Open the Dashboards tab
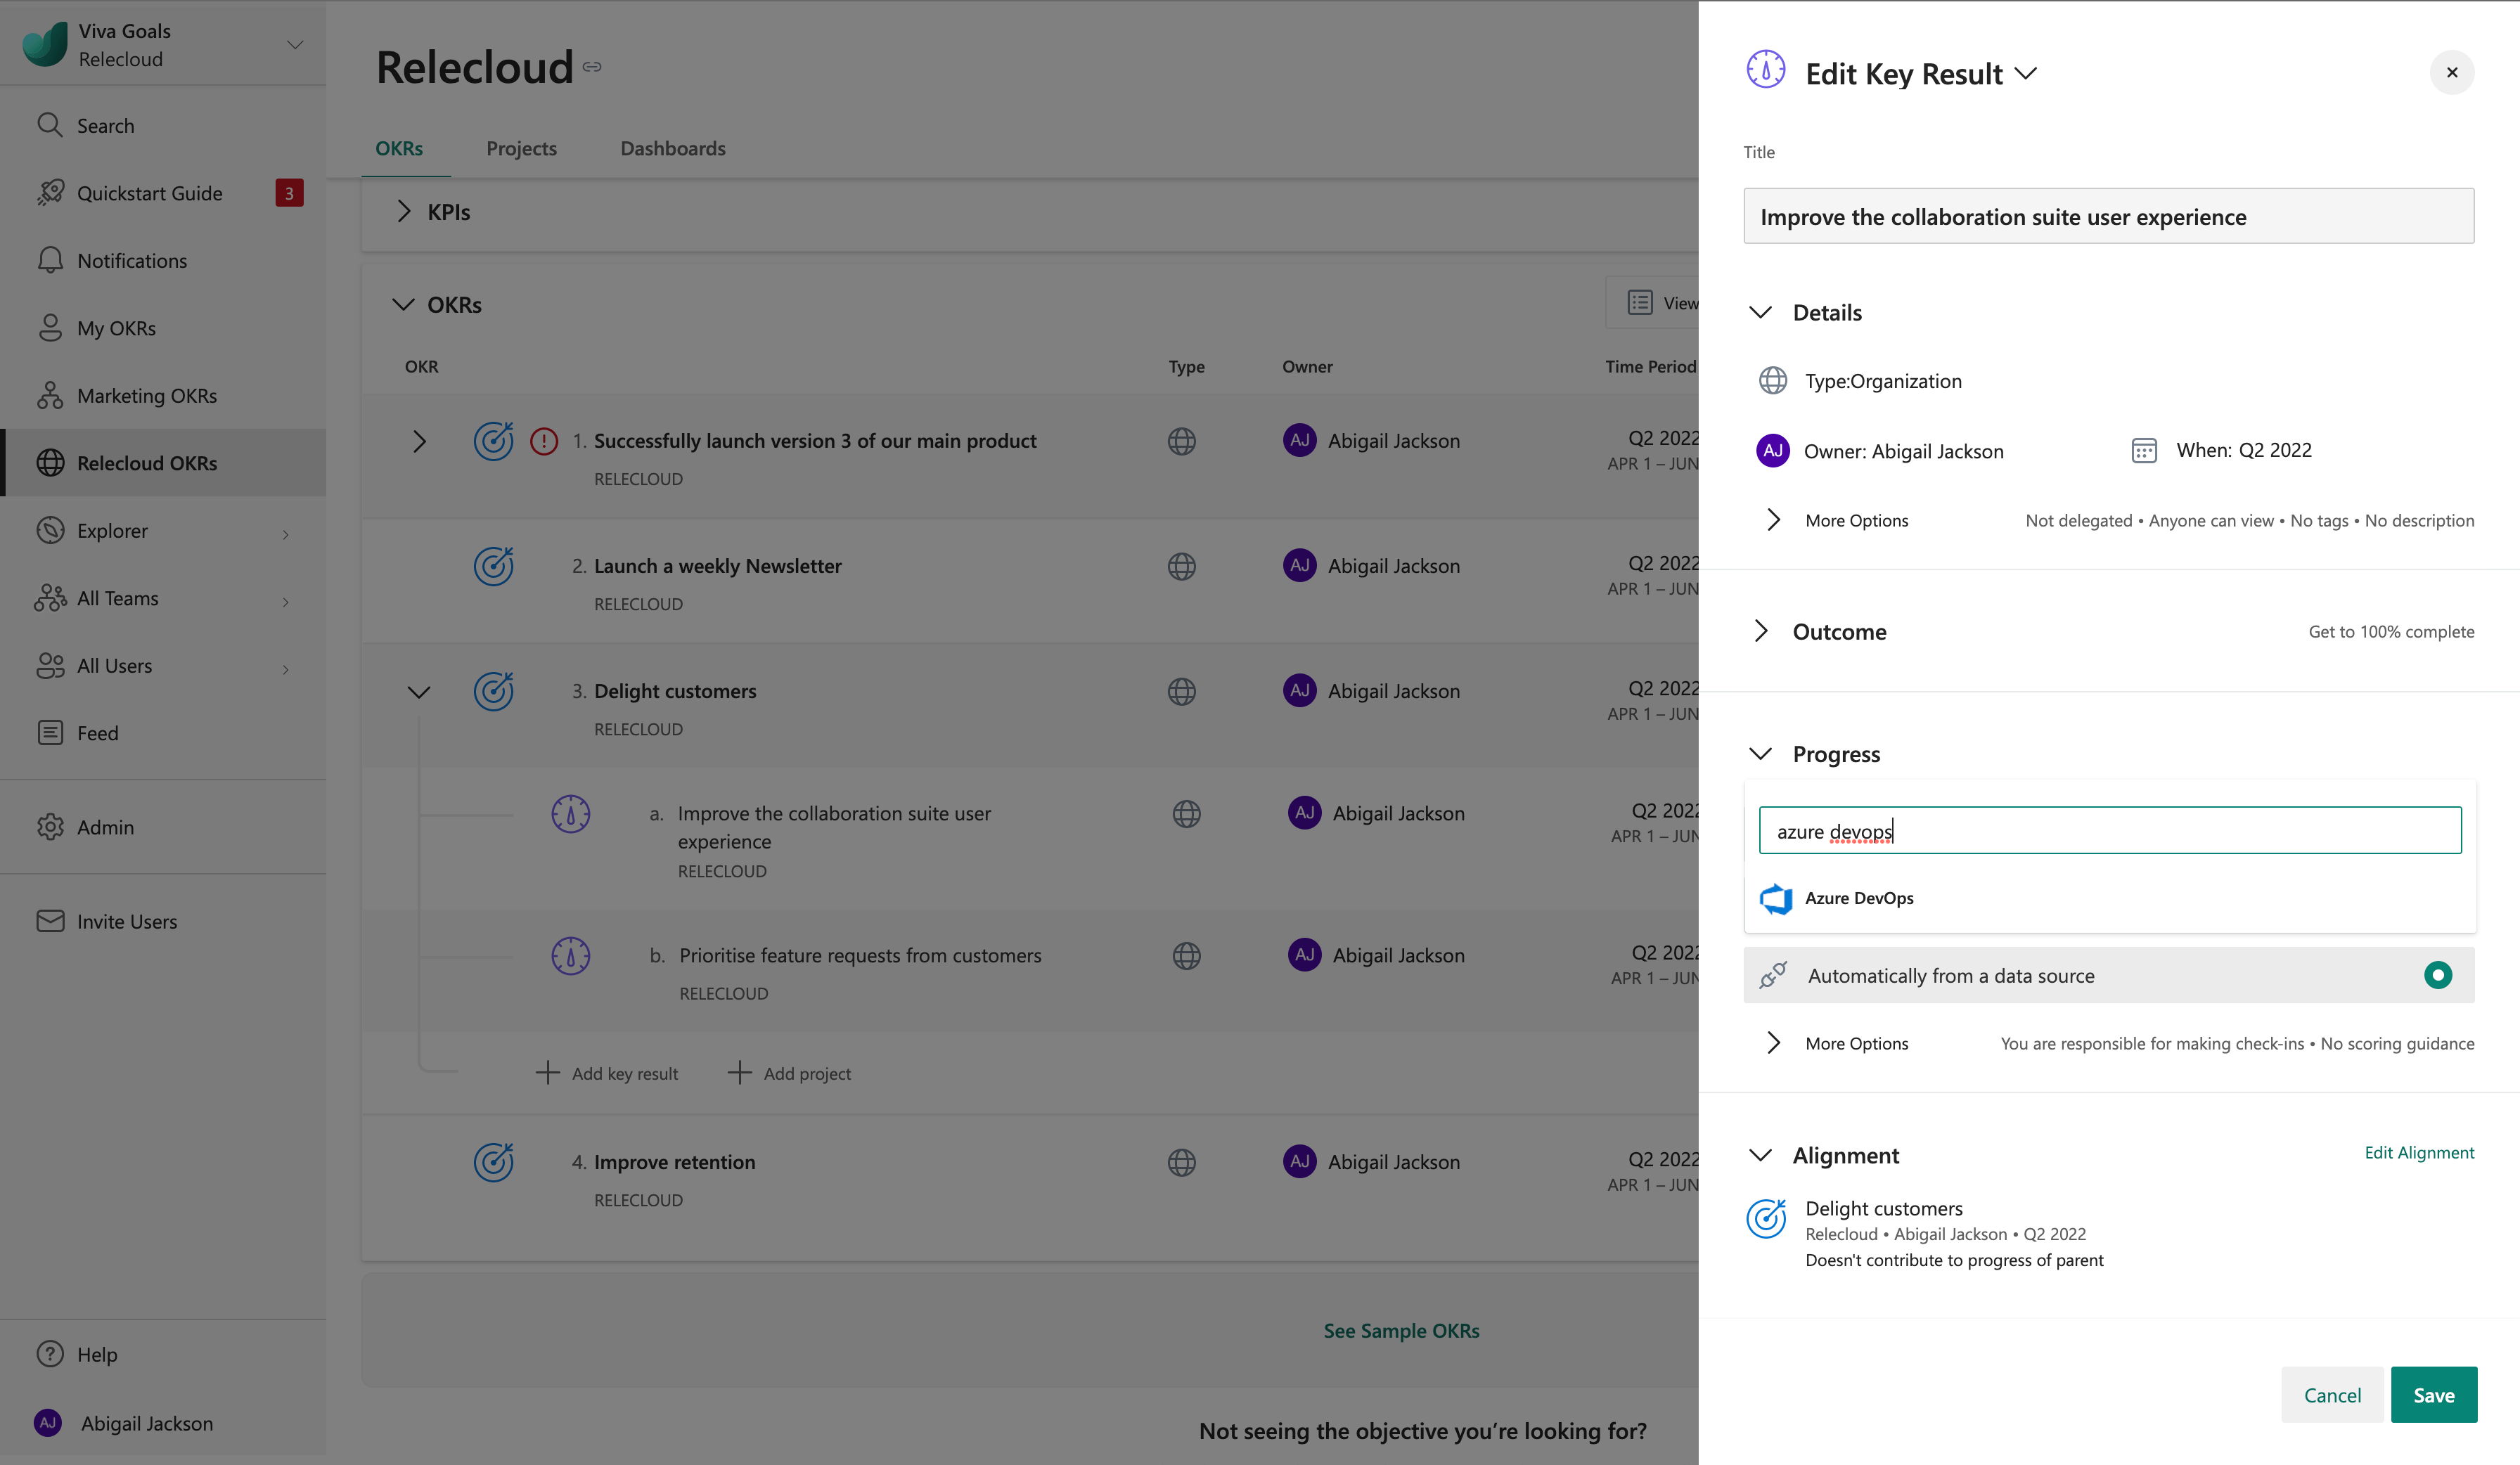 point(672,148)
